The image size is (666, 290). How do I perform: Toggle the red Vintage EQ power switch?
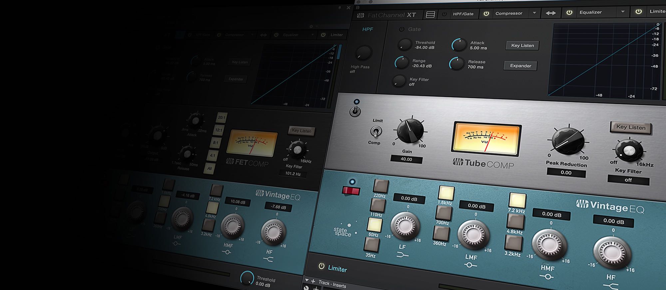[x=351, y=191]
